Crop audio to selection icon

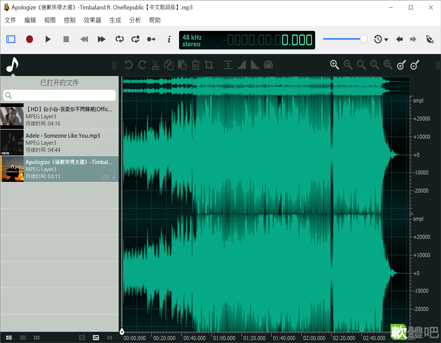click(209, 65)
